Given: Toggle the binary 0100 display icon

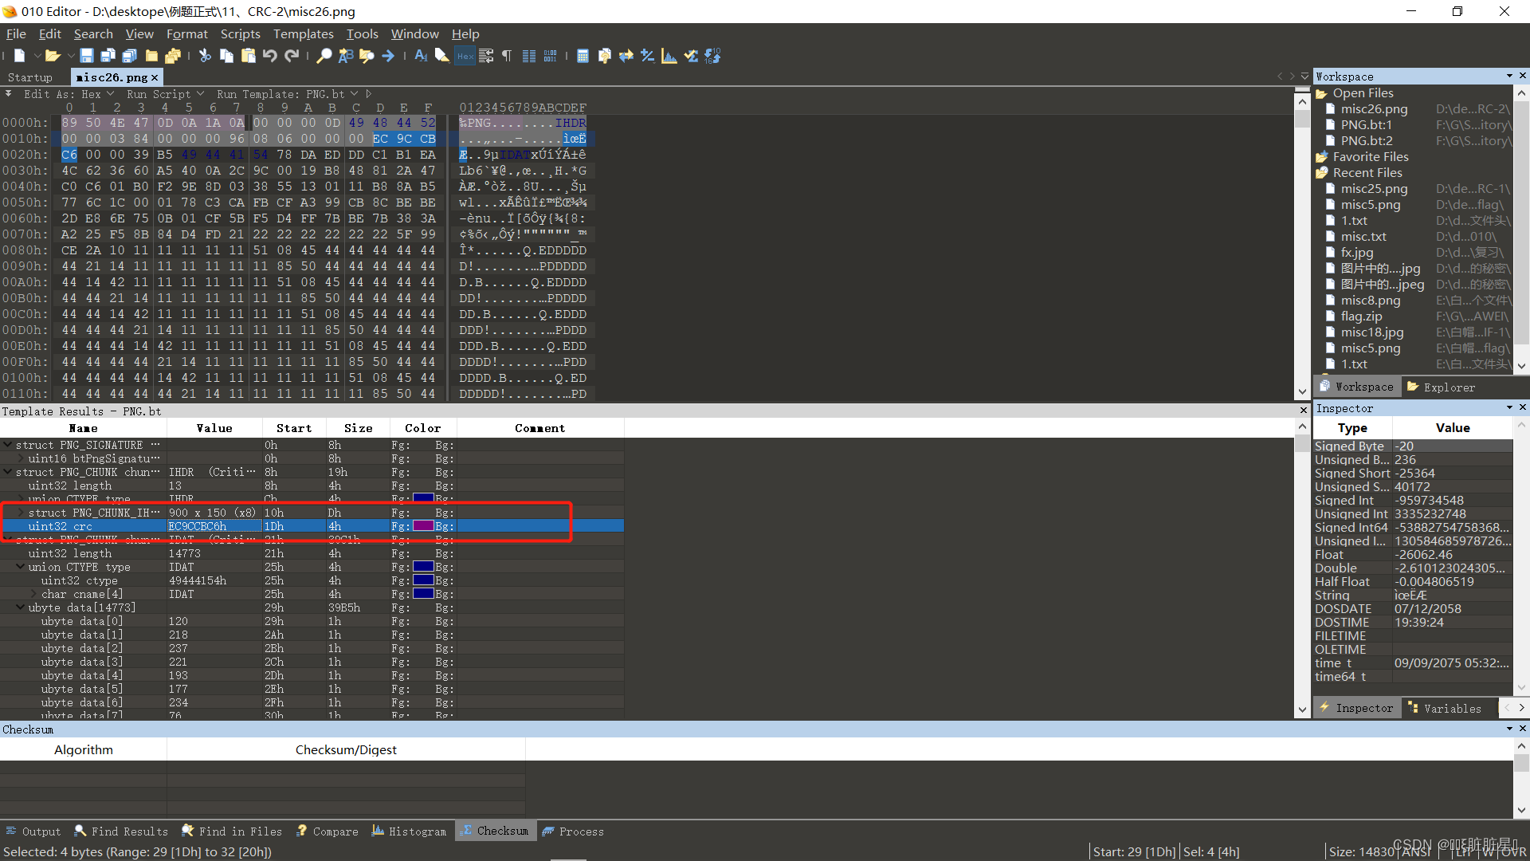Looking at the screenshot, I should (x=550, y=56).
